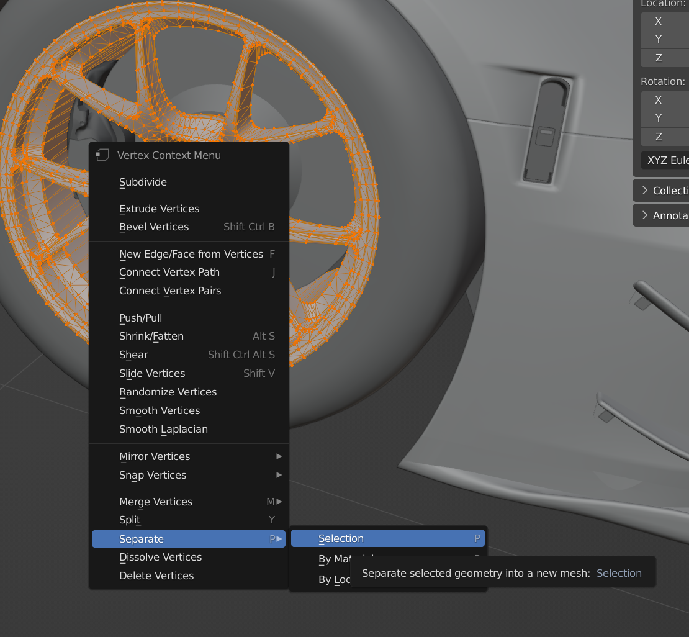Open the XYZ Euler rotation mode dropdown

pyautogui.click(x=665, y=160)
